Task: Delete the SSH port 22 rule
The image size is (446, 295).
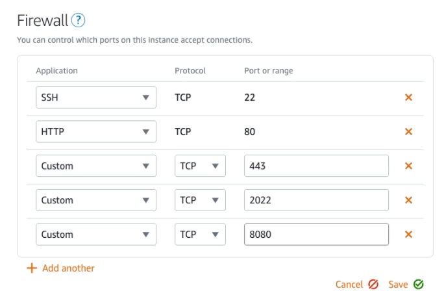Action: pyautogui.click(x=408, y=97)
